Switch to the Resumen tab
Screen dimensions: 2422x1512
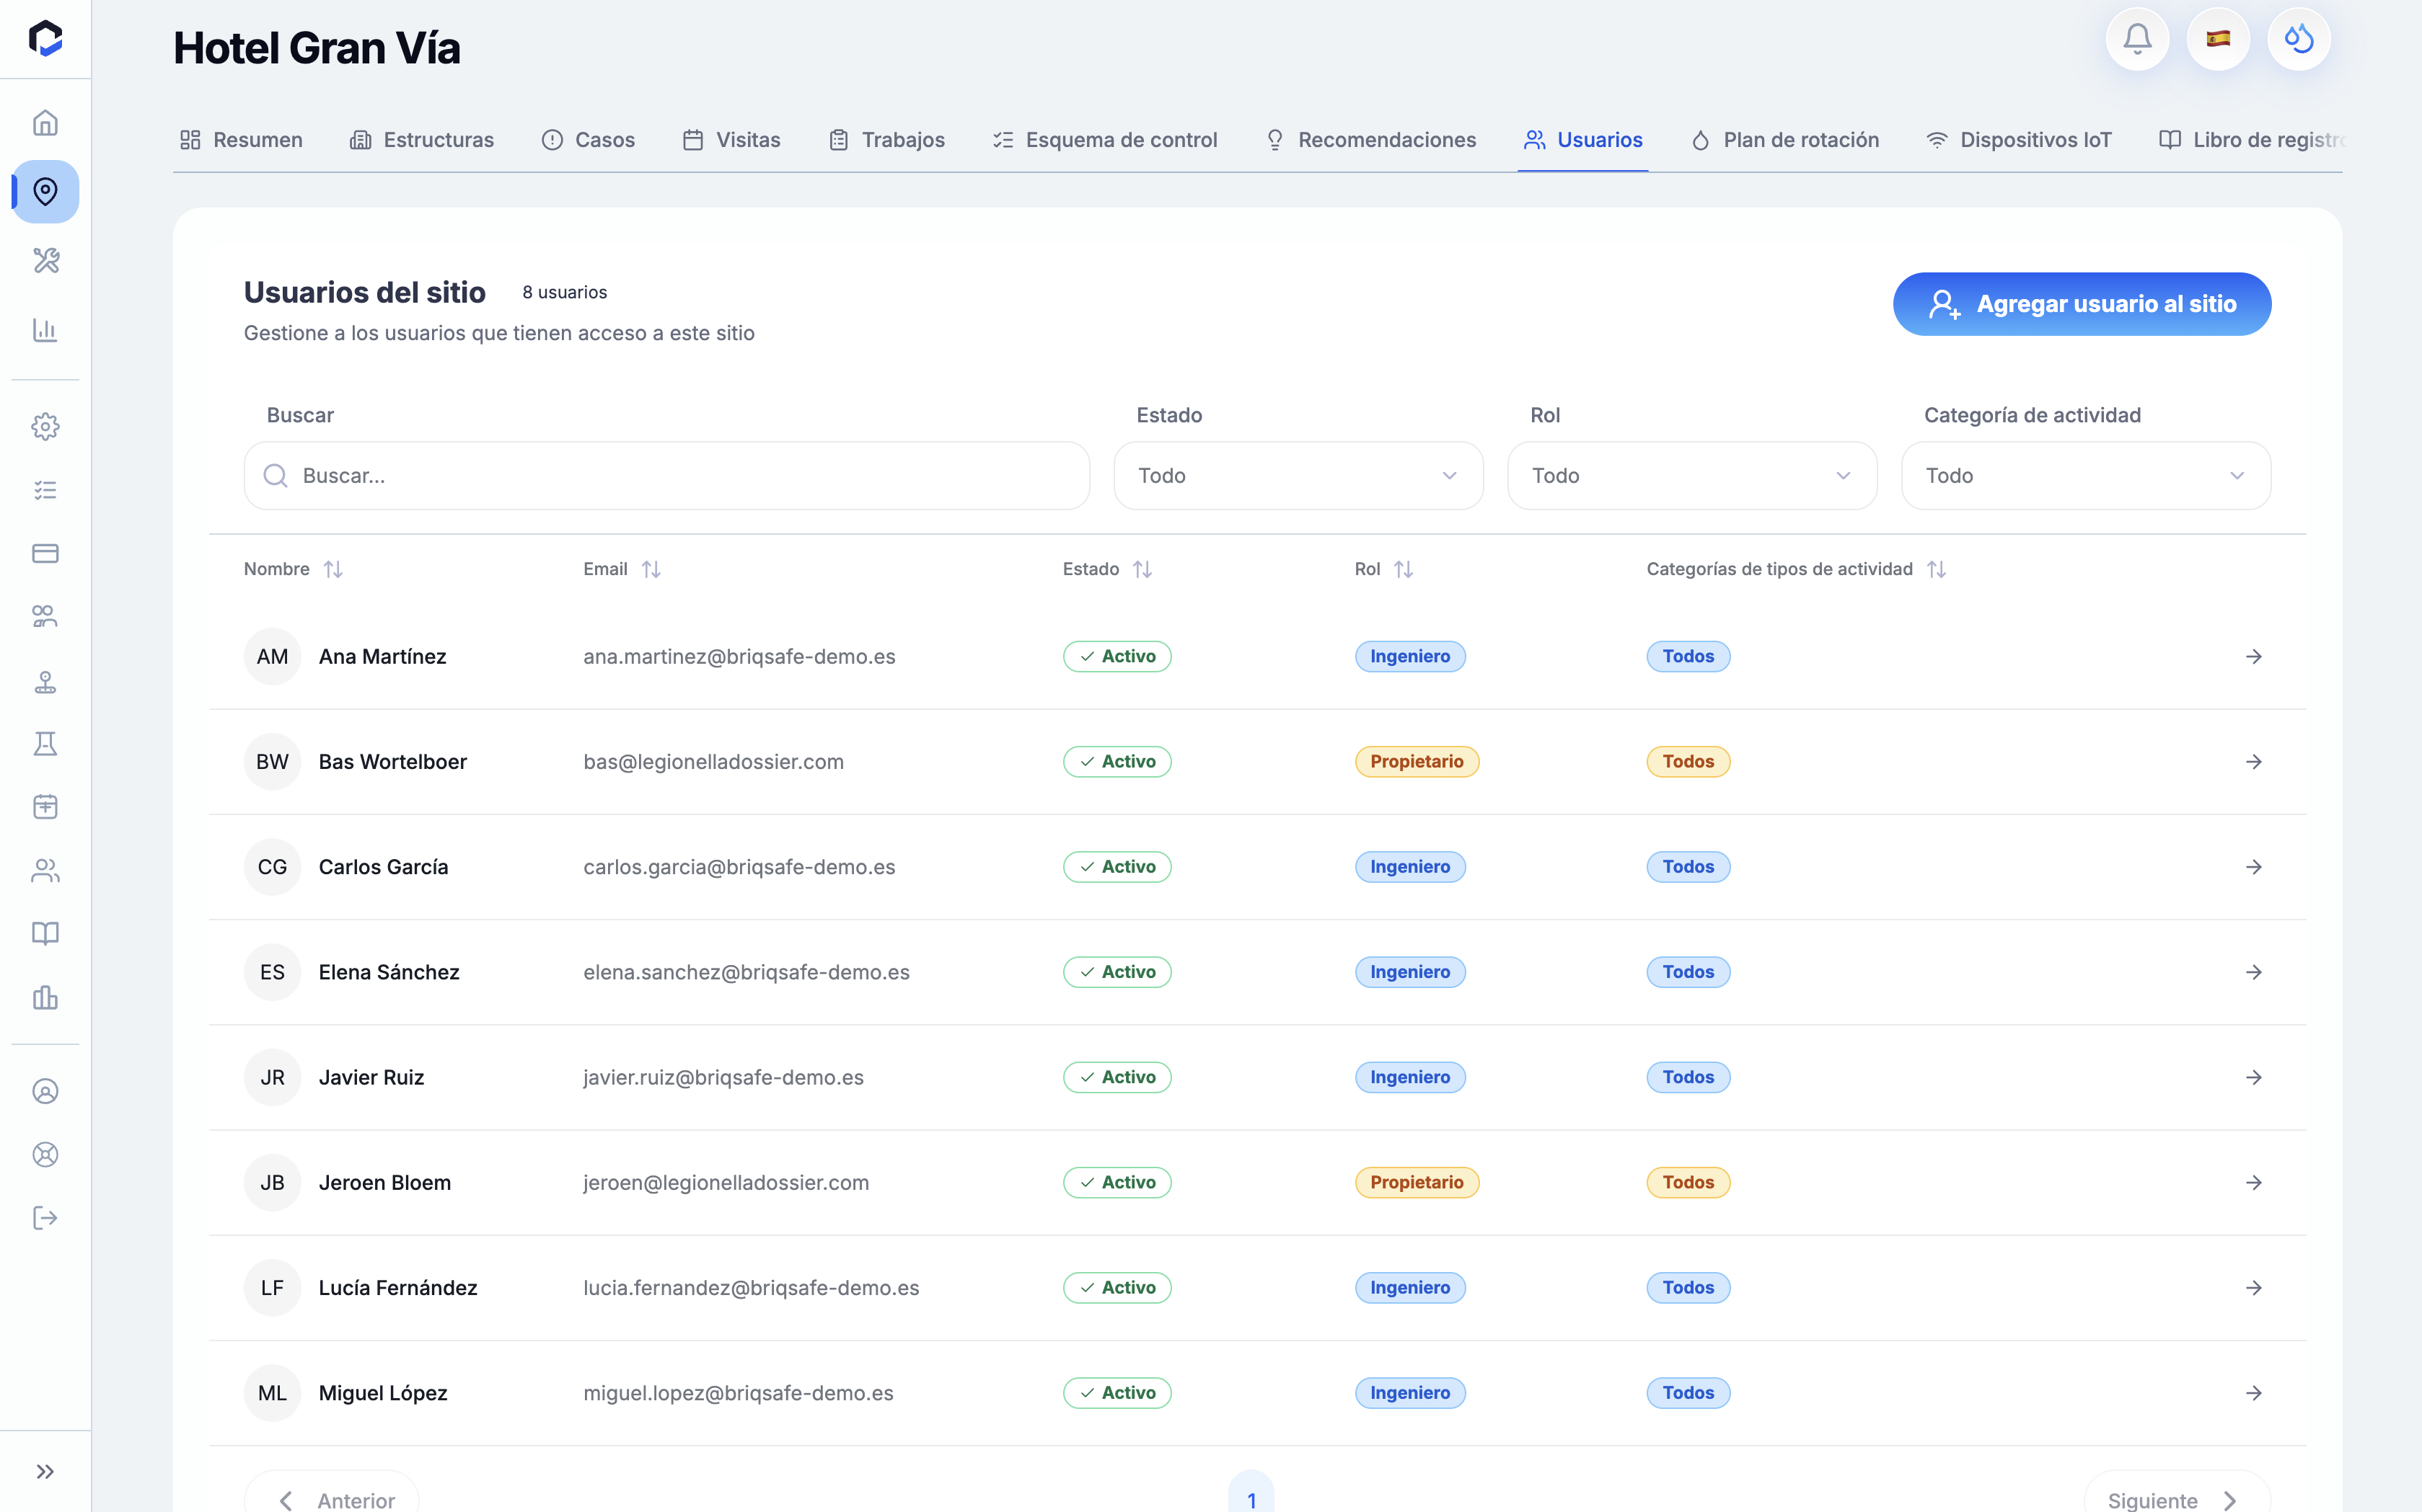241,140
